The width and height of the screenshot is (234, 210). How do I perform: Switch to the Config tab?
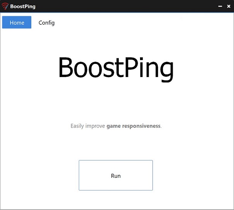[x=46, y=23]
